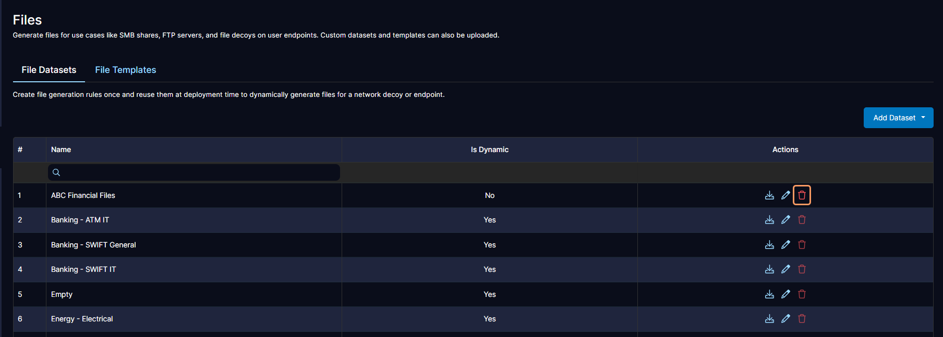Viewport: 943px width, 337px height.
Task: Download the Banking - ATM IT dataset
Action: click(769, 220)
